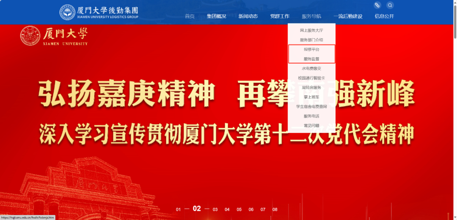Open the 集团概况 navigation menu
The height and width of the screenshot is (220, 457).
tap(216, 16)
